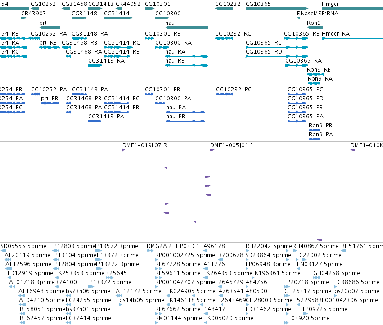This screenshot has width=383, height=325.
Task: Click the nau gene label
Action: (x=170, y=23)
